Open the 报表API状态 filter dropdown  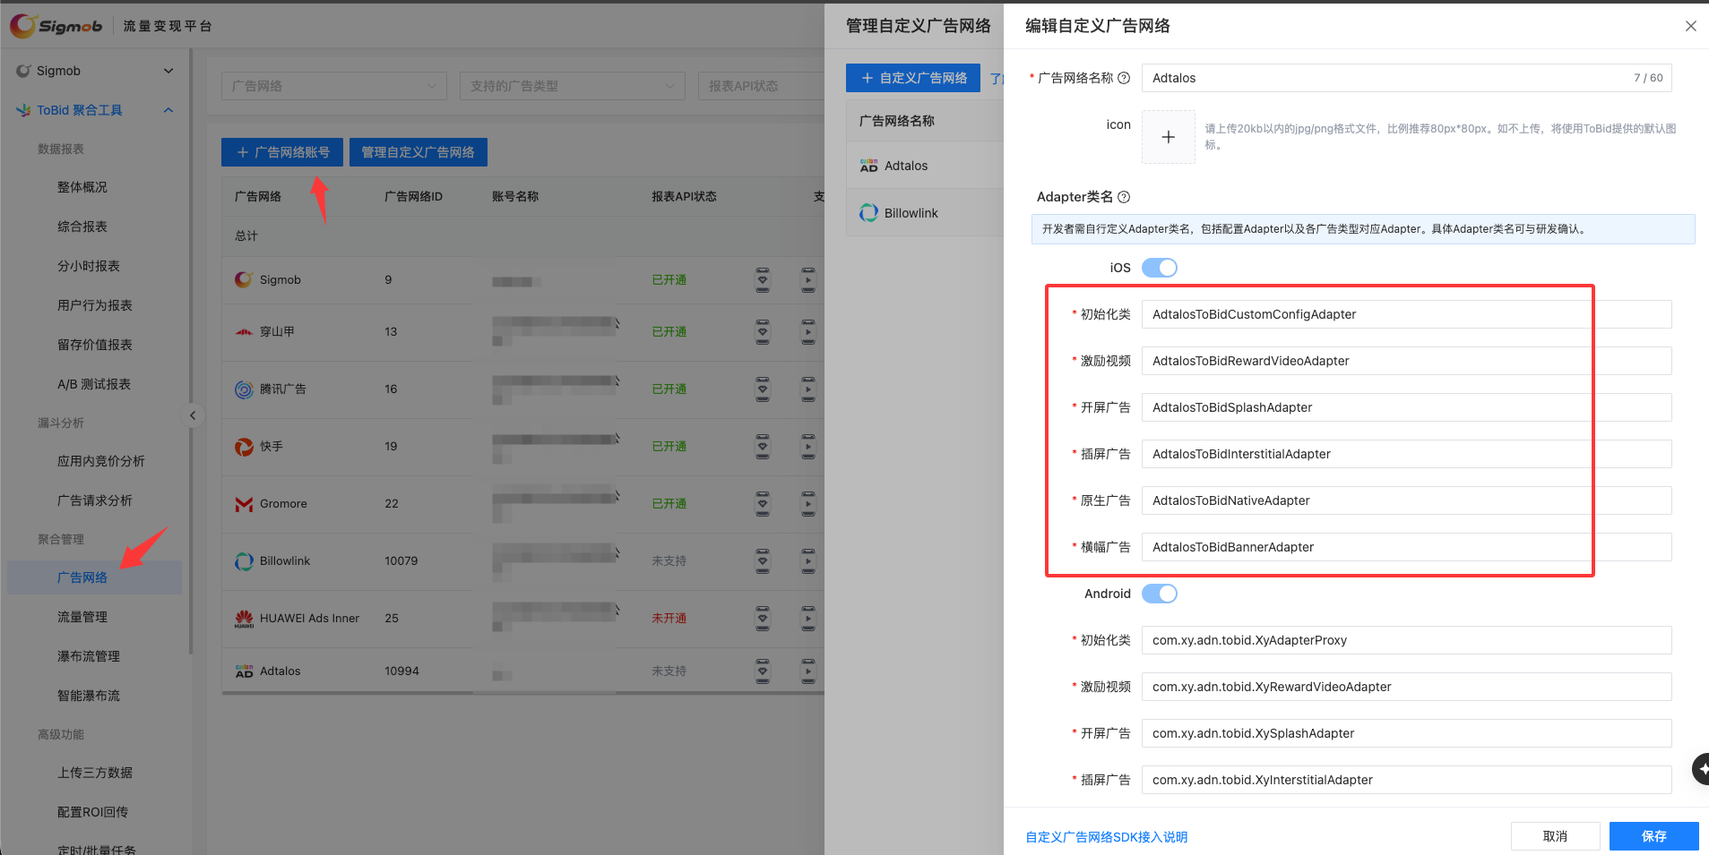(x=762, y=86)
